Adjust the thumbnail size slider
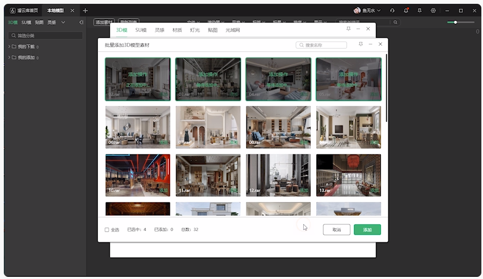 click(455, 22)
